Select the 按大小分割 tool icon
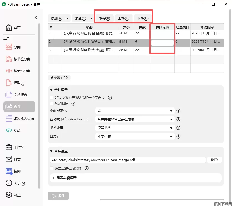The width and height of the screenshot is (232, 206). [x=9, y=71]
